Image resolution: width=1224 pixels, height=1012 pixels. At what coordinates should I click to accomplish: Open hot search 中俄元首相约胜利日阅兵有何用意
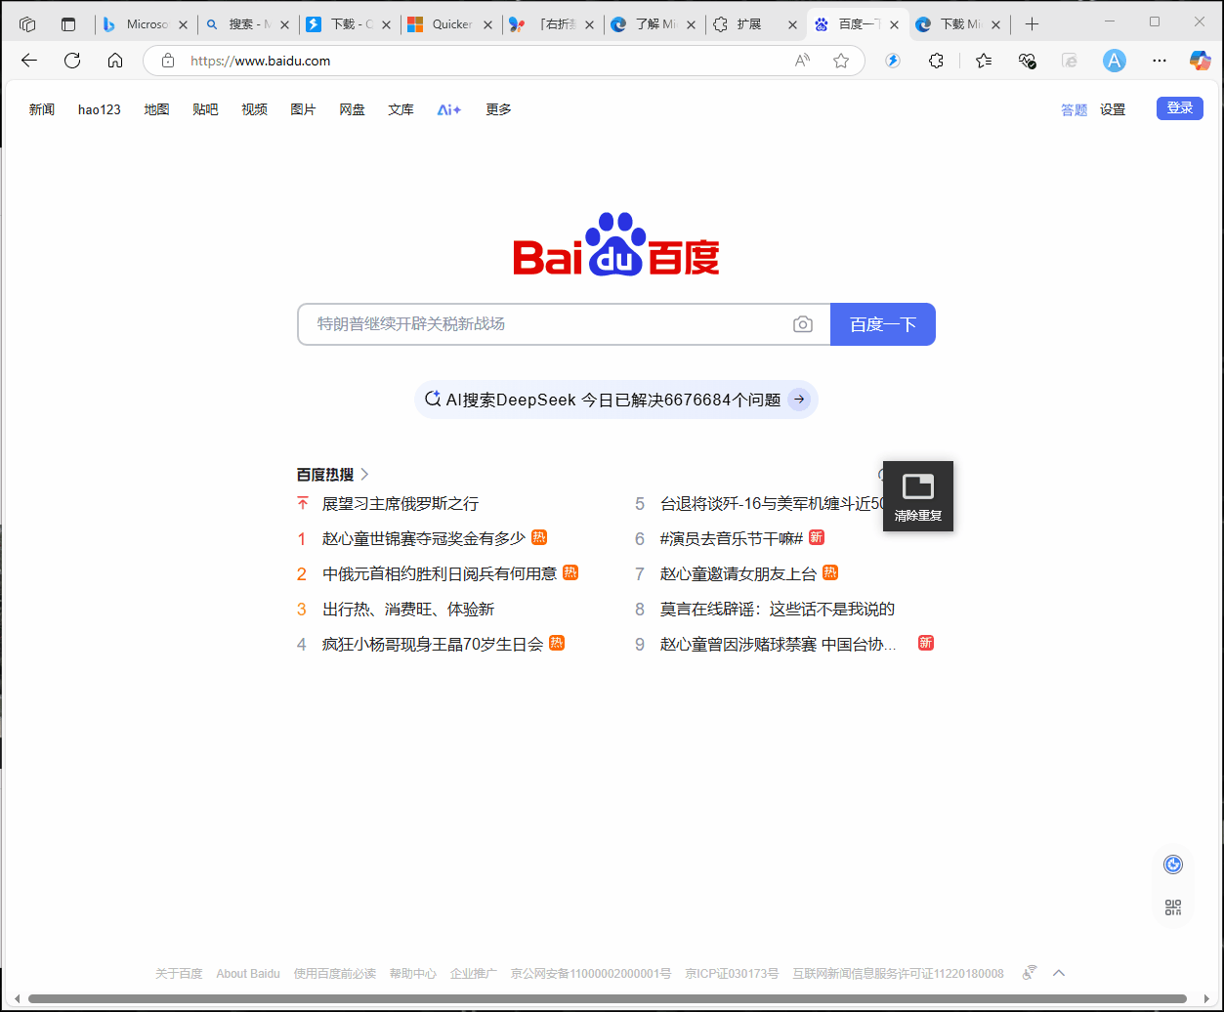point(440,573)
